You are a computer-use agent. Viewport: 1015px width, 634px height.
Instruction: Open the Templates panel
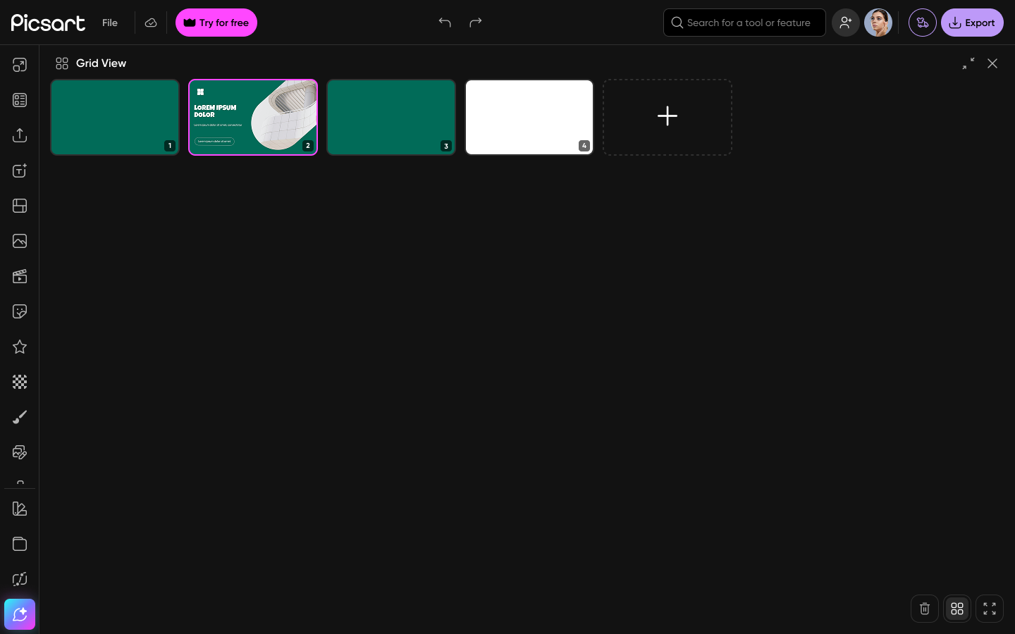[x=20, y=99]
